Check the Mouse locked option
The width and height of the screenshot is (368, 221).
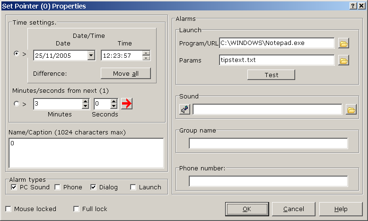[9, 209]
